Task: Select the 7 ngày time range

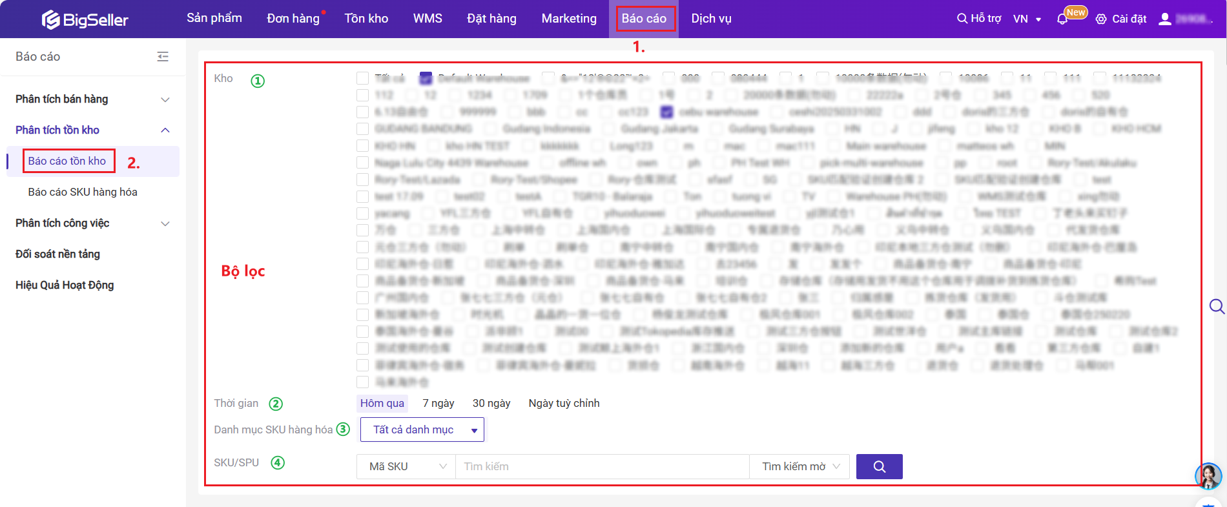Action: click(x=438, y=403)
